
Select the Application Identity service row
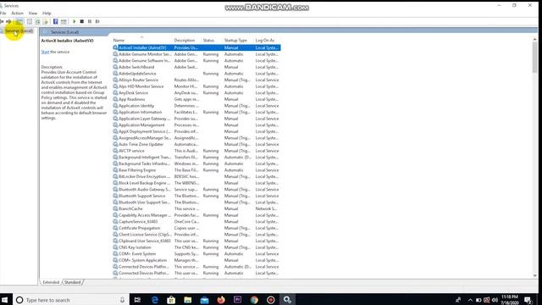tap(196, 106)
